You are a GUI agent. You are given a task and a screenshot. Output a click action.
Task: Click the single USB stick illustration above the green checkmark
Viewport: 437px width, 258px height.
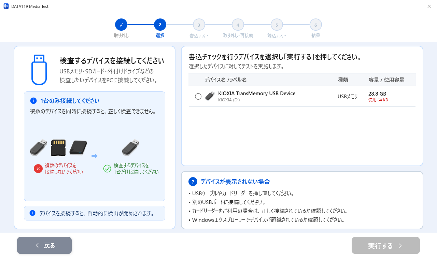131,147
